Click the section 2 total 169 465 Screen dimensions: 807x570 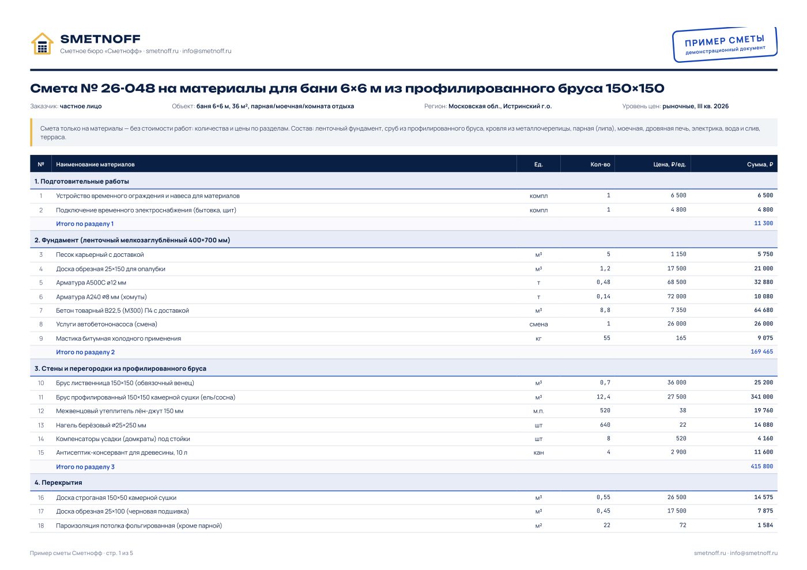click(x=761, y=352)
